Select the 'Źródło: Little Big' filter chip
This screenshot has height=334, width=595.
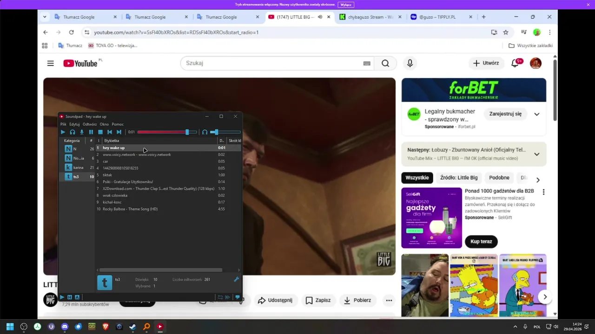[459, 178]
